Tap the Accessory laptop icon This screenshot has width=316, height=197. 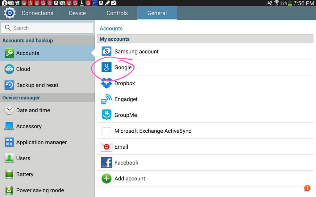pos(9,126)
